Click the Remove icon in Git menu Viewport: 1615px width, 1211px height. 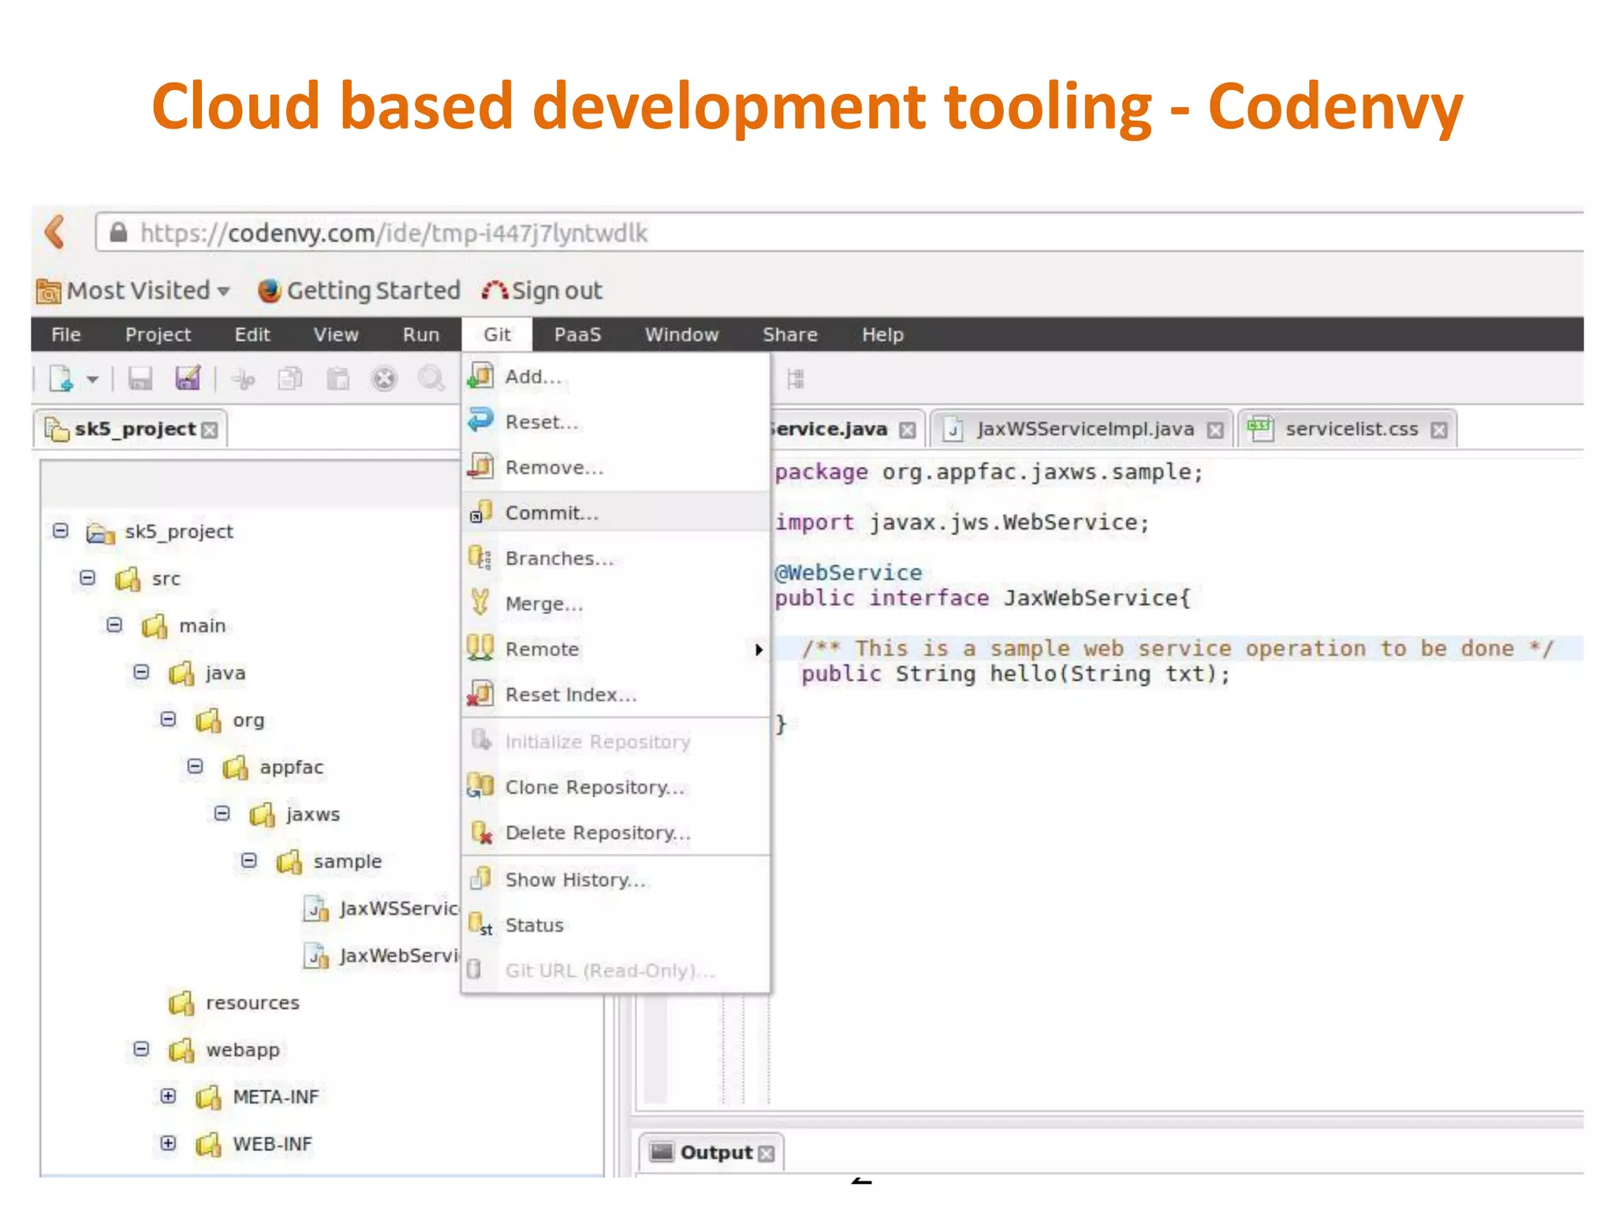pos(480,466)
